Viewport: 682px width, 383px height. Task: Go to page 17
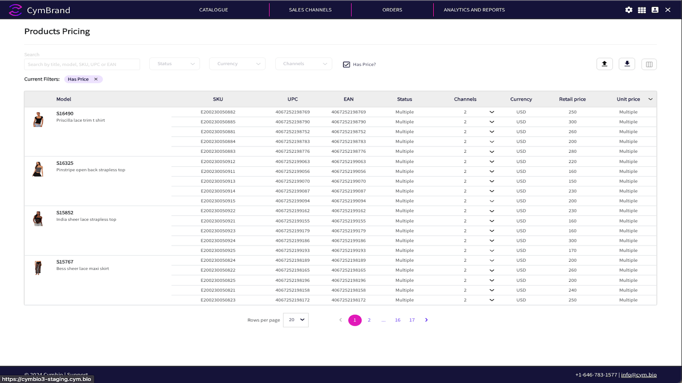click(412, 320)
